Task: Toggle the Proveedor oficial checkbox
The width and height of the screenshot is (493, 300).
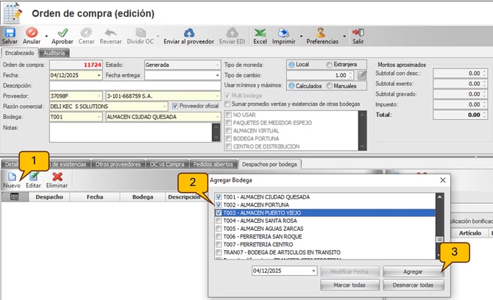Action: pos(174,105)
